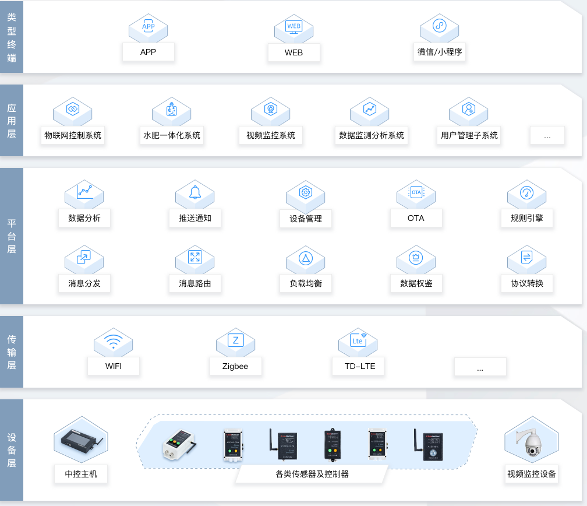Screen dimensions: 587x506
Task: Click the 协议转换 label box
Action: click(x=527, y=283)
